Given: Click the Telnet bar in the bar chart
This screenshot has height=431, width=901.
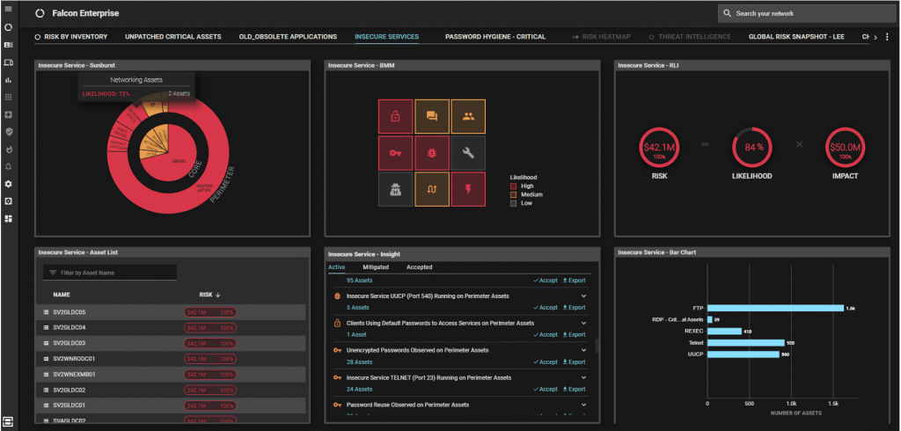Looking at the screenshot, I should tap(746, 343).
